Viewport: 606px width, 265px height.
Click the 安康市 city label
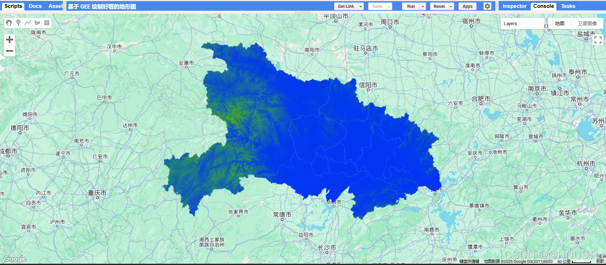coord(186,63)
